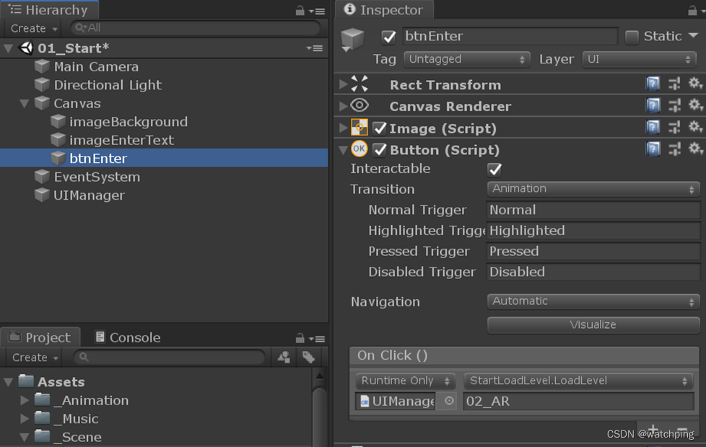Open Button (Script) preset icon
Image resolution: width=706 pixels, height=447 pixels.
click(x=674, y=149)
